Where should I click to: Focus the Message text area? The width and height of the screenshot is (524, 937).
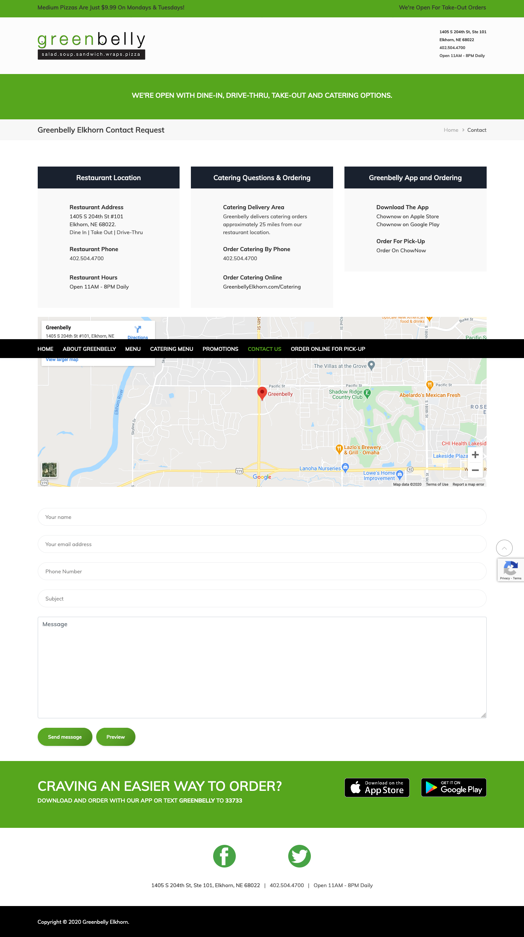(262, 667)
